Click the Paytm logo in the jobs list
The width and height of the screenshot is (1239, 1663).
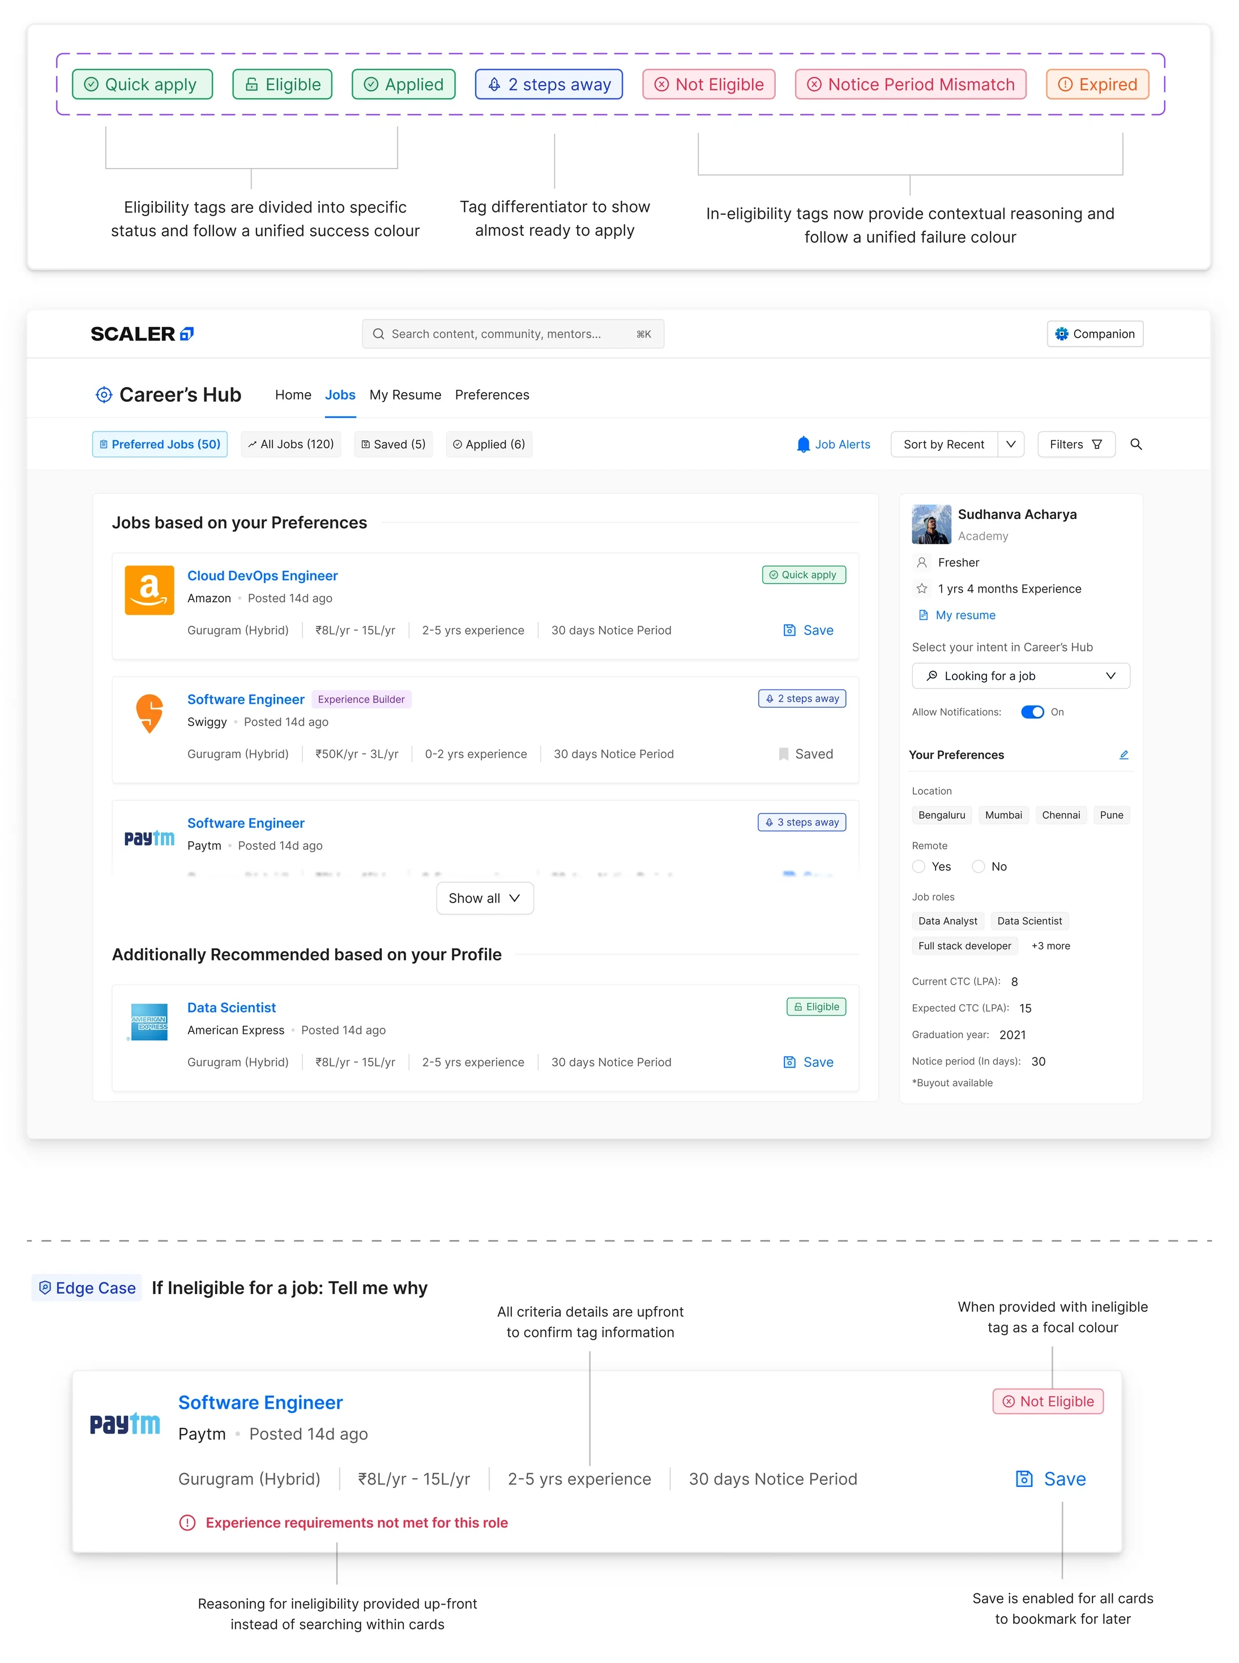[x=149, y=837]
